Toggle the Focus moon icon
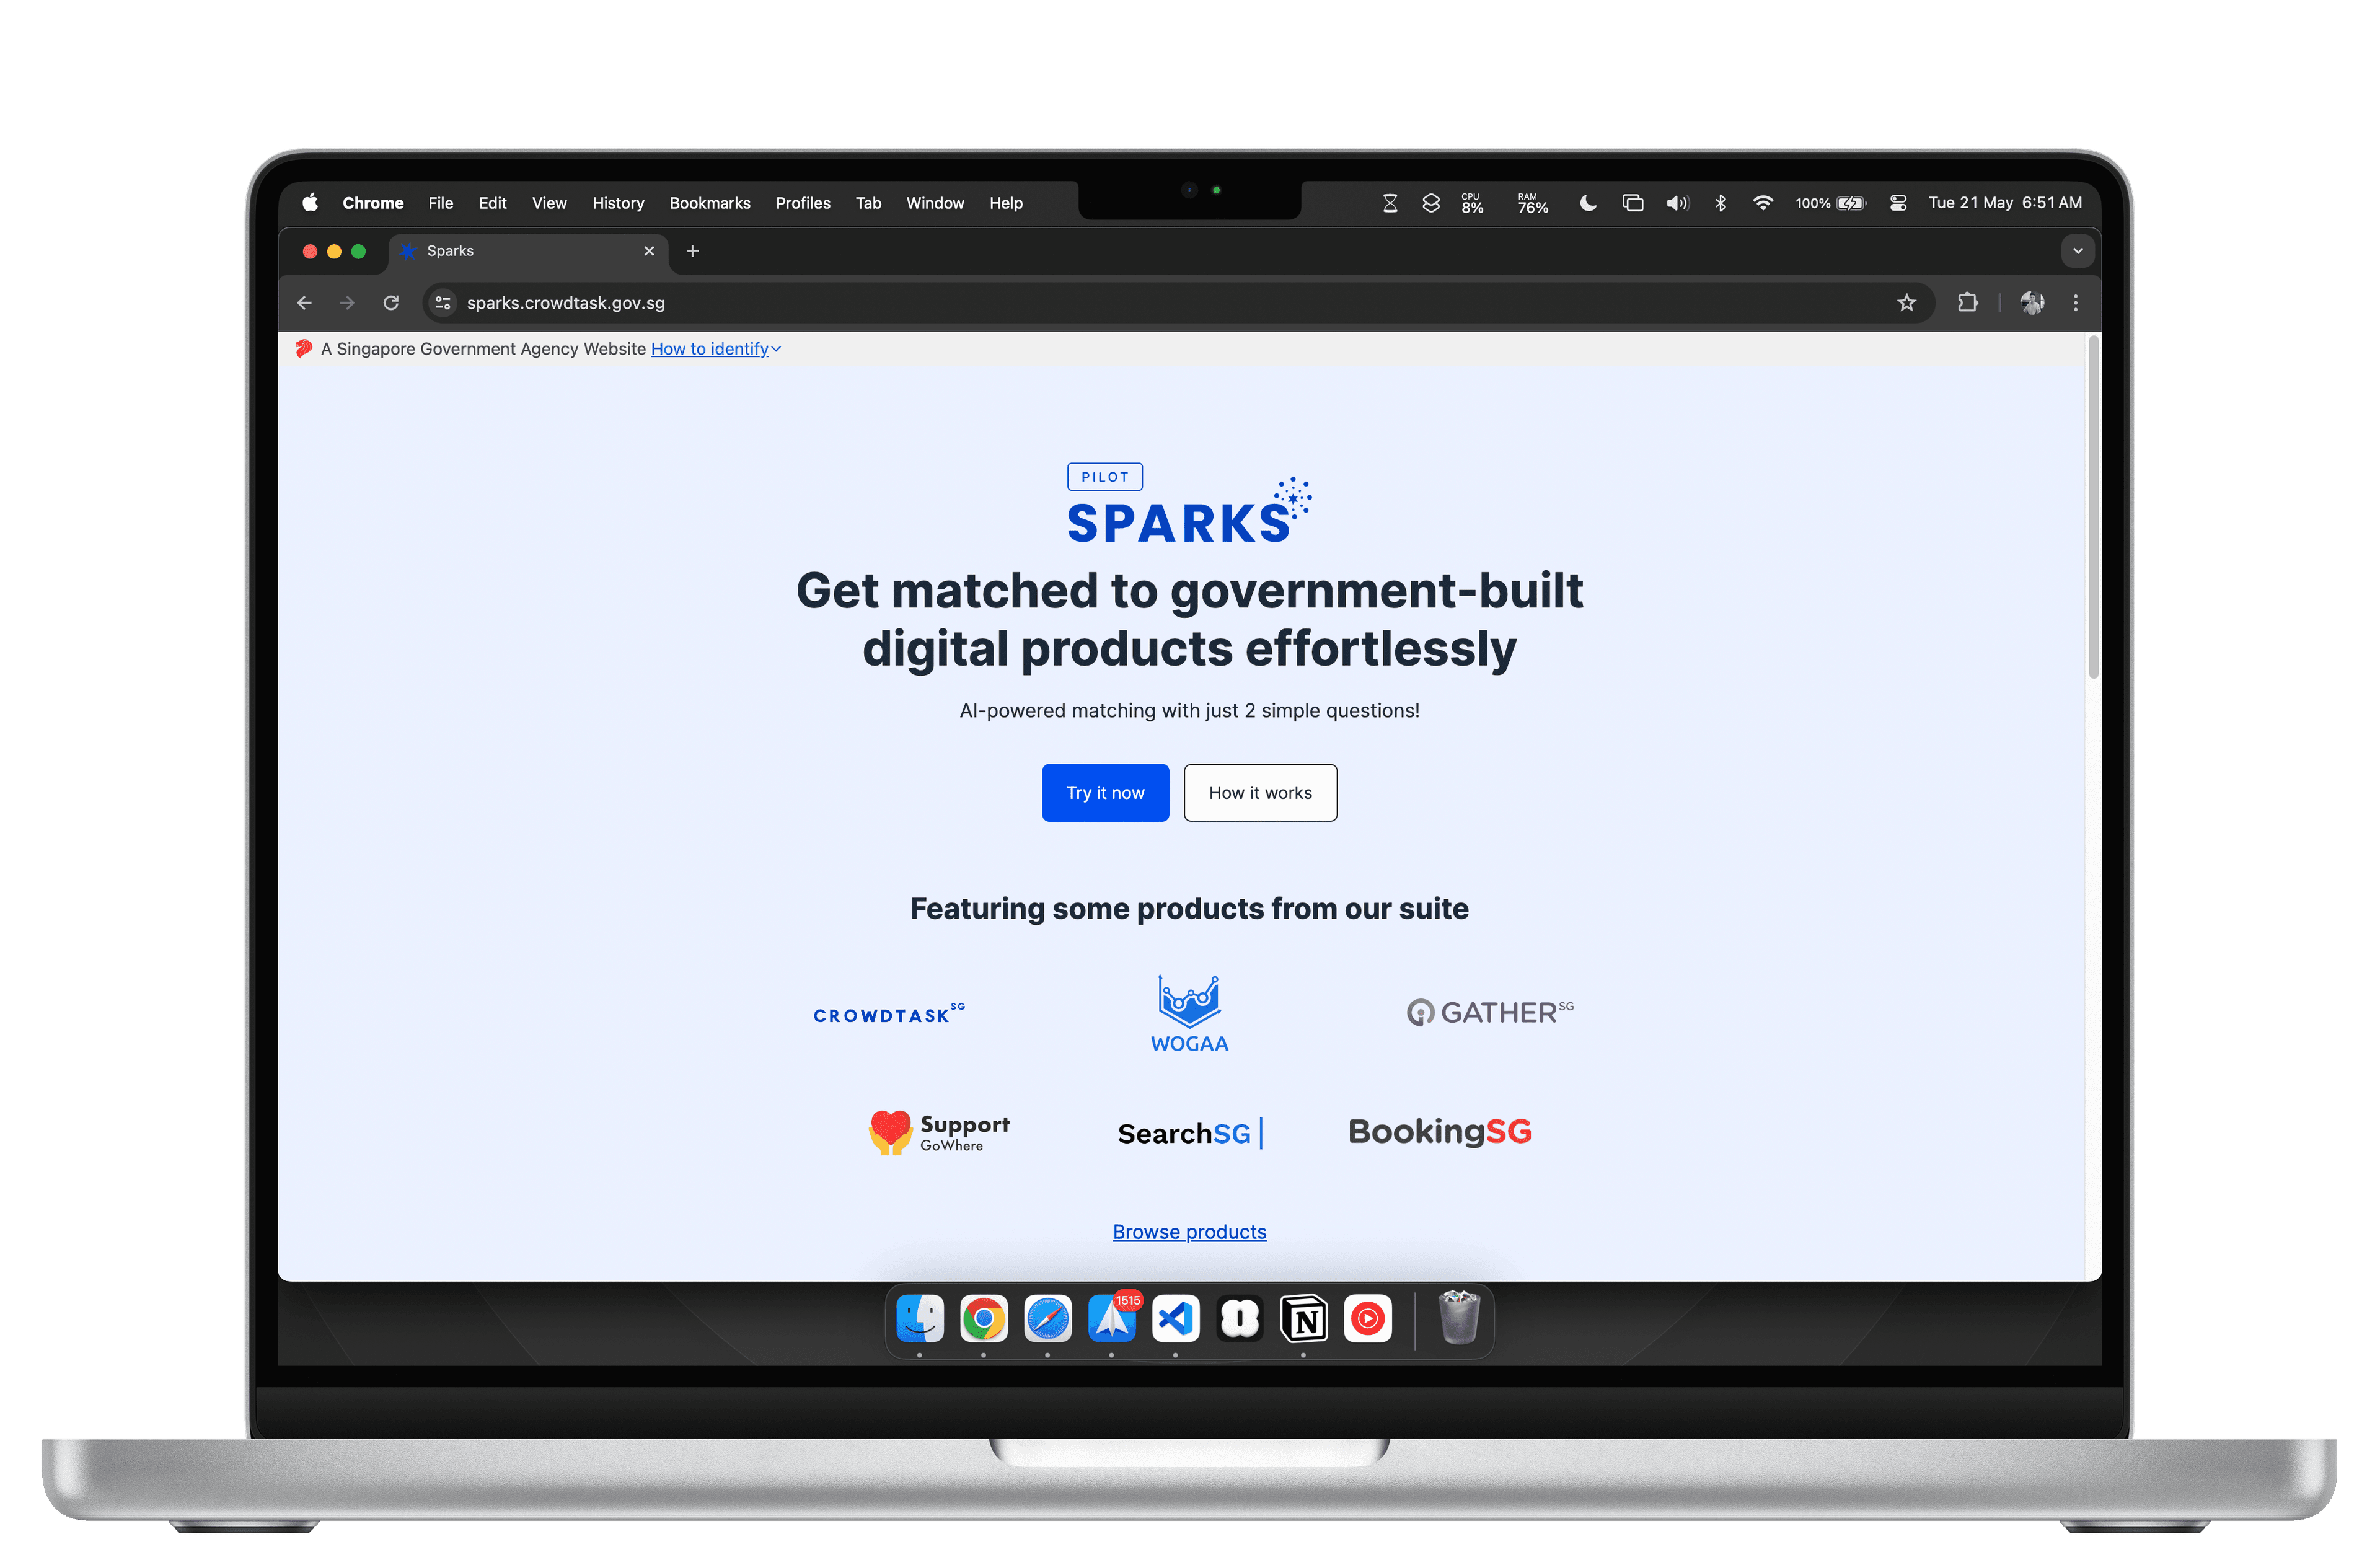The image size is (2380, 1547). tap(1587, 203)
